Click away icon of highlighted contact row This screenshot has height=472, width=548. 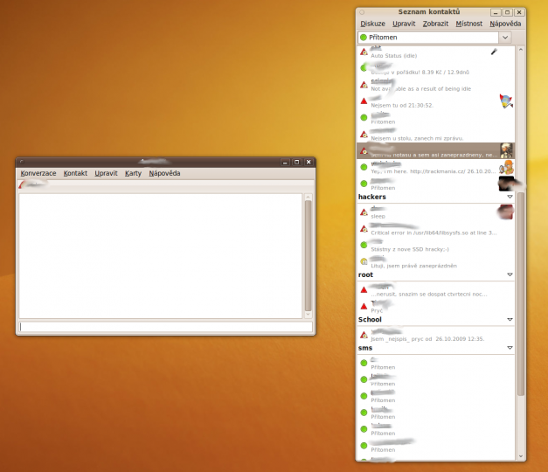pos(364,150)
